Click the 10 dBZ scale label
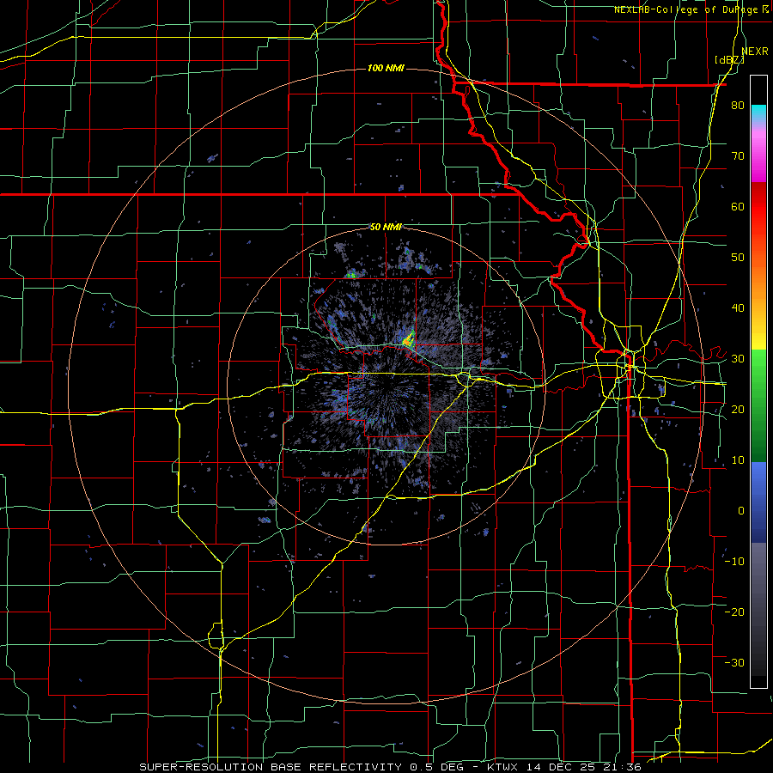The height and width of the screenshot is (773, 773). point(738,460)
